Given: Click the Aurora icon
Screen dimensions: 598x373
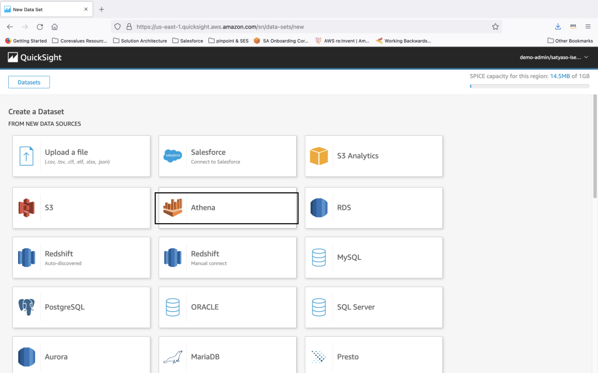Looking at the screenshot, I should click(26, 357).
